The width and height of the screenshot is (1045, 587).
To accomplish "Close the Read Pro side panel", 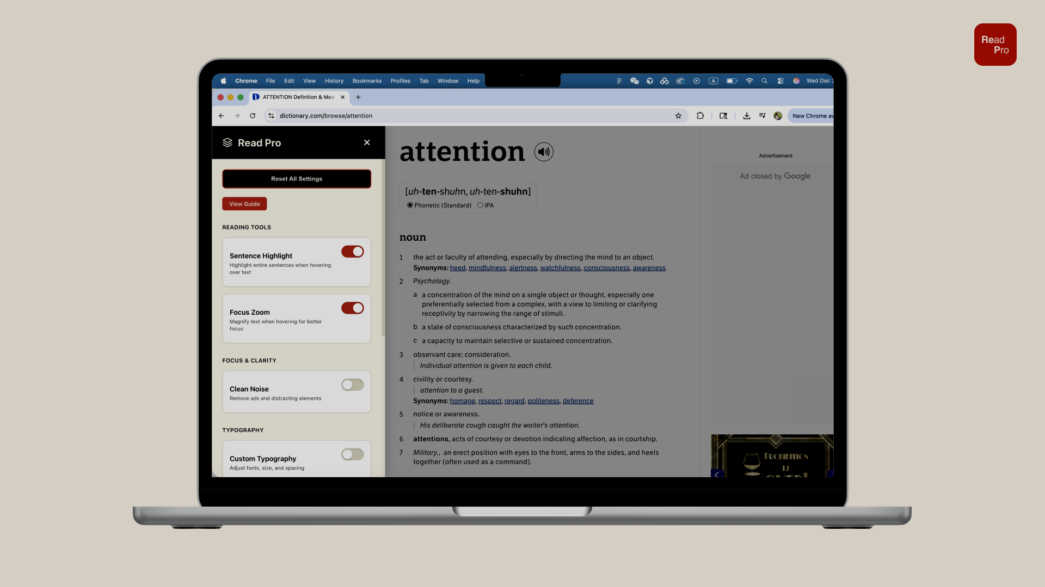I will 367,142.
